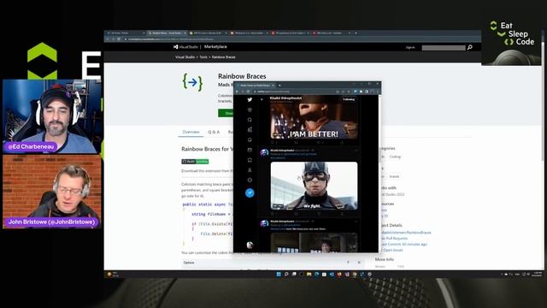
Task: Open the Twitter Bookmarks icon
Action: 250,160
